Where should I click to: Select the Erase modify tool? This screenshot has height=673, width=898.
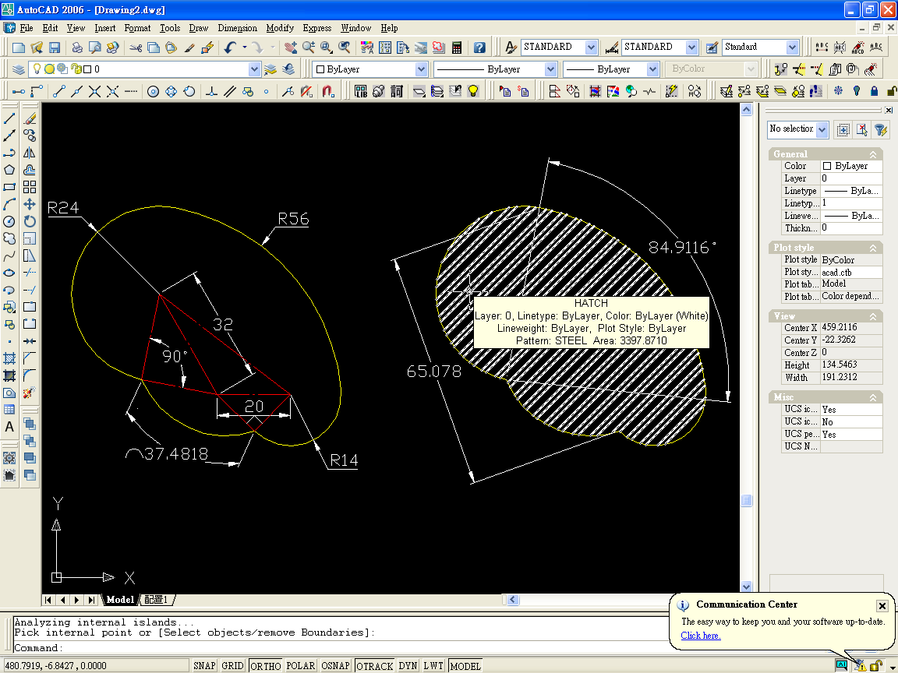click(x=30, y=118)
